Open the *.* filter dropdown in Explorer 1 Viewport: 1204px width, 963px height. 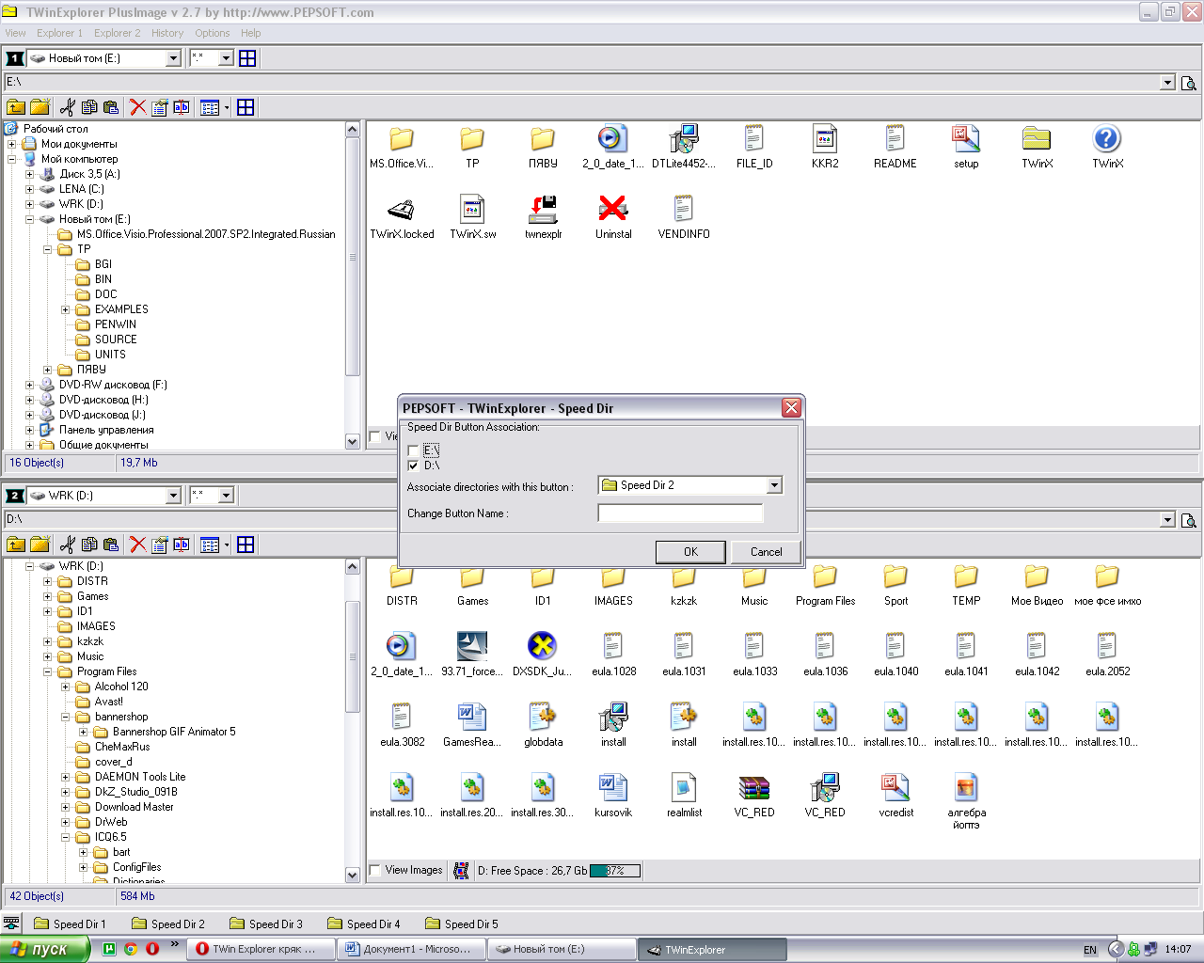[226, 58]
